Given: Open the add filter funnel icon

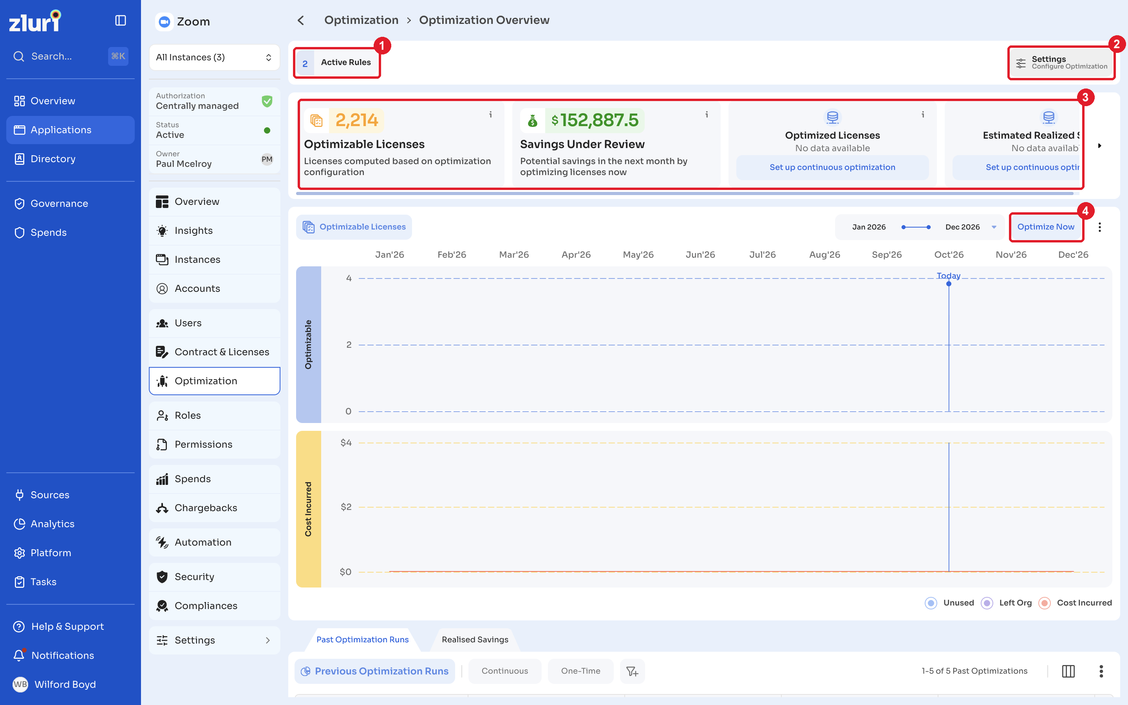Looking at the screenshot, I should 632,671.
